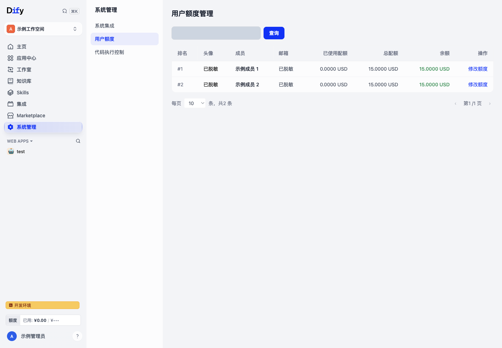Open the ⌘K quick search shortcut

pos(74,11)
